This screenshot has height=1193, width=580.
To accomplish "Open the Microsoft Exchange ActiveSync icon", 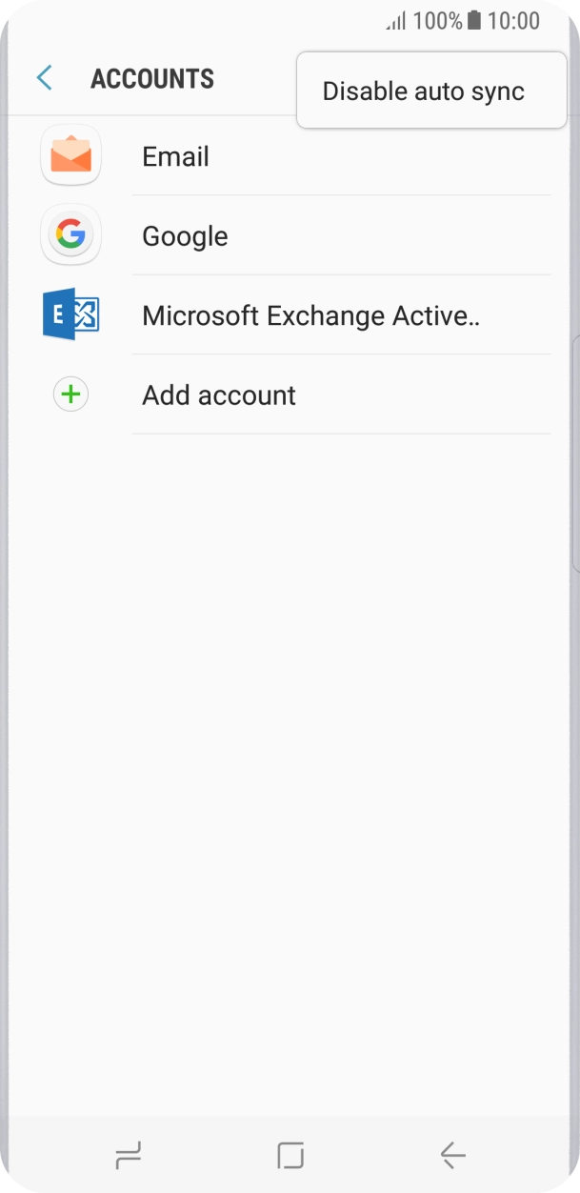I will [x=70, y=314].
